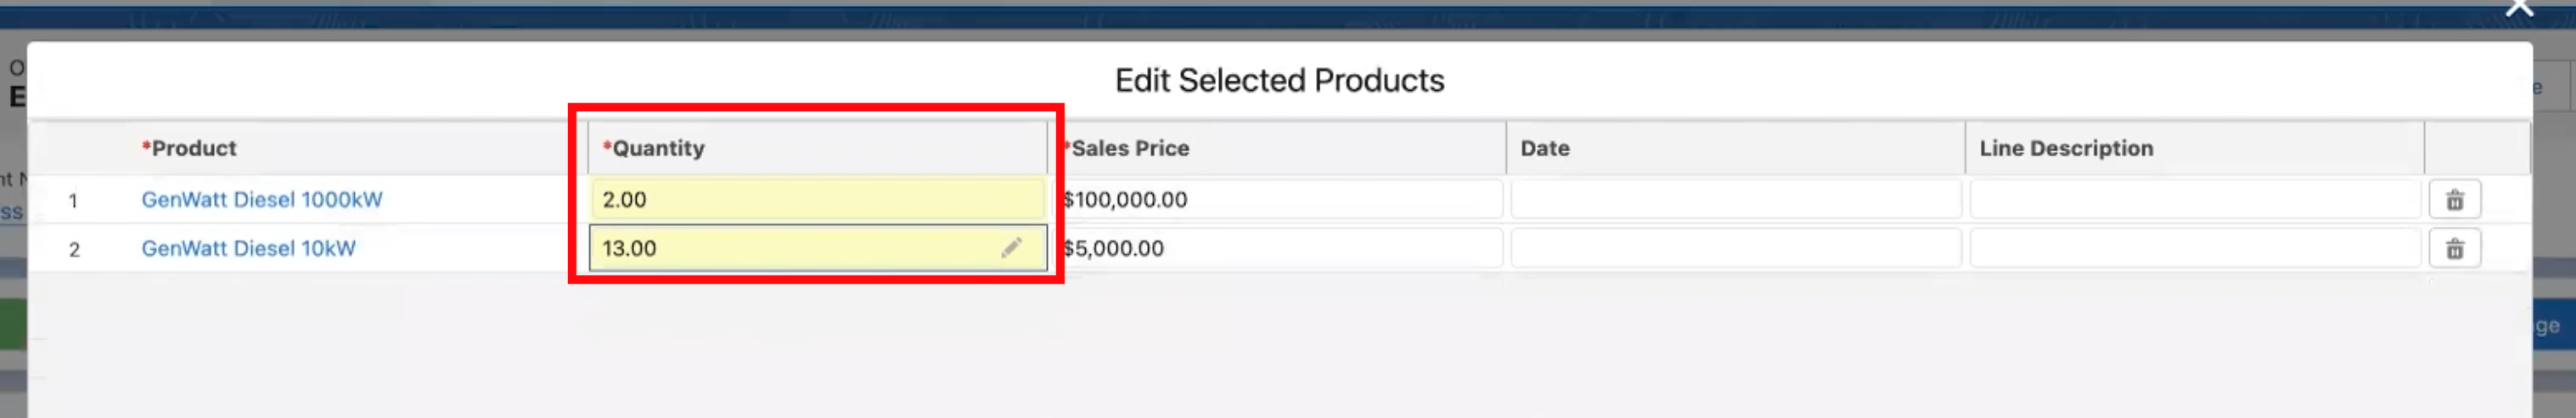Select row number 2 in the table

[74, 249]
